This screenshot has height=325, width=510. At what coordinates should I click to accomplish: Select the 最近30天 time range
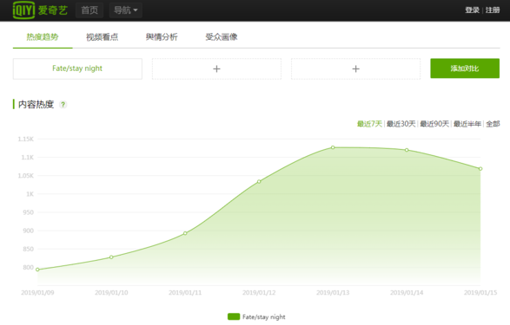point(401,124)
